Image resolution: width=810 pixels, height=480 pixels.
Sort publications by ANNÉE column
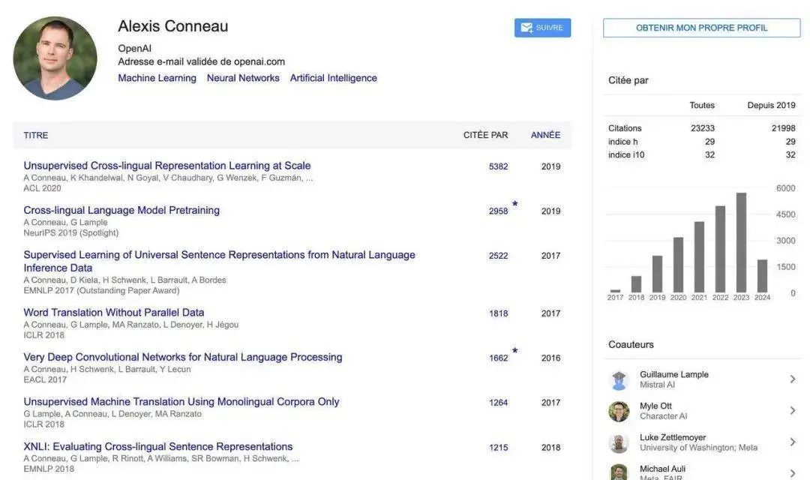click(x=545, y=135)
